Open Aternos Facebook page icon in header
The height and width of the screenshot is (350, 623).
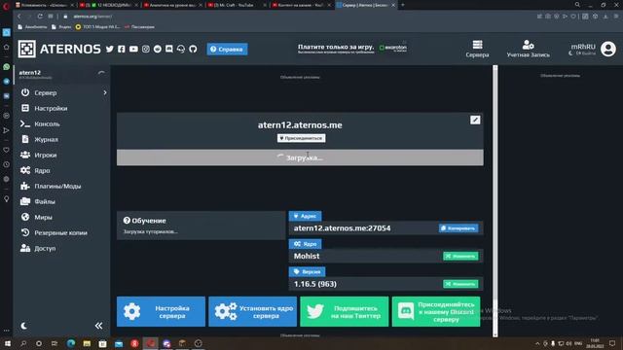122,50
